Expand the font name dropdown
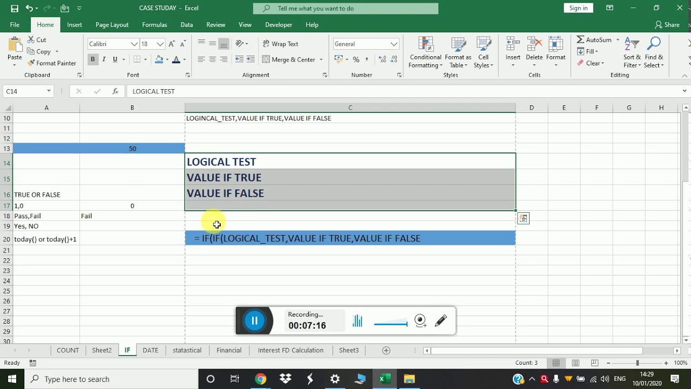This screenshot has height=389, width=691. click(134, 44)
